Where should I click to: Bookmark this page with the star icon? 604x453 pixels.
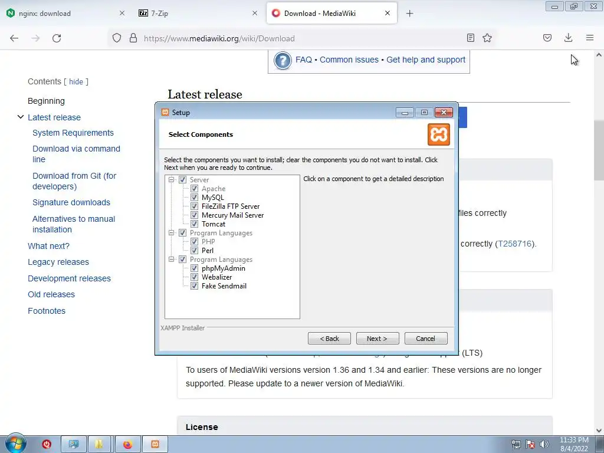click(487, 38)
